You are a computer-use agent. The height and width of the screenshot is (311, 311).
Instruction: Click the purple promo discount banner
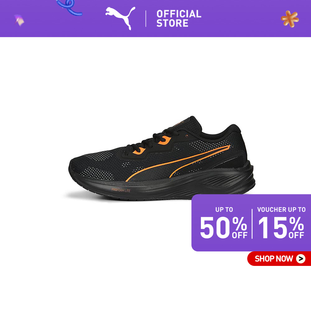(x=251, y=223)
